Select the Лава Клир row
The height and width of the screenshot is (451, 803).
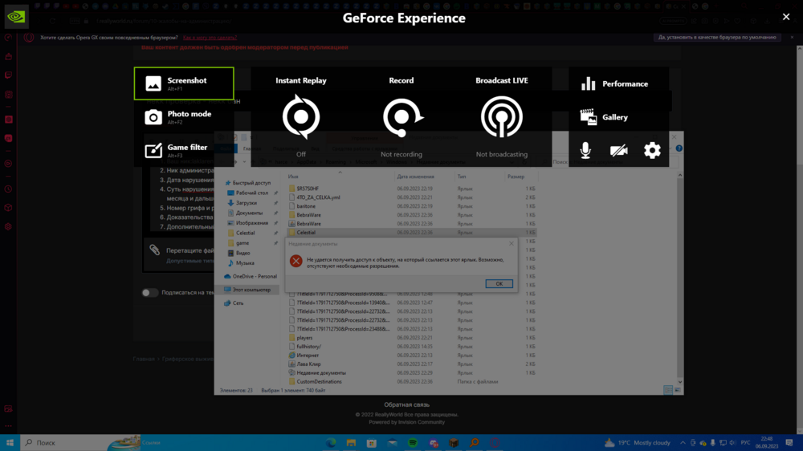(x=412, y=364)
